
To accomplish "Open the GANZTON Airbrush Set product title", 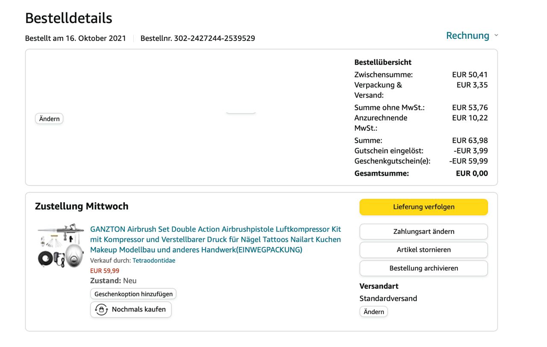I will click(215, 239).
